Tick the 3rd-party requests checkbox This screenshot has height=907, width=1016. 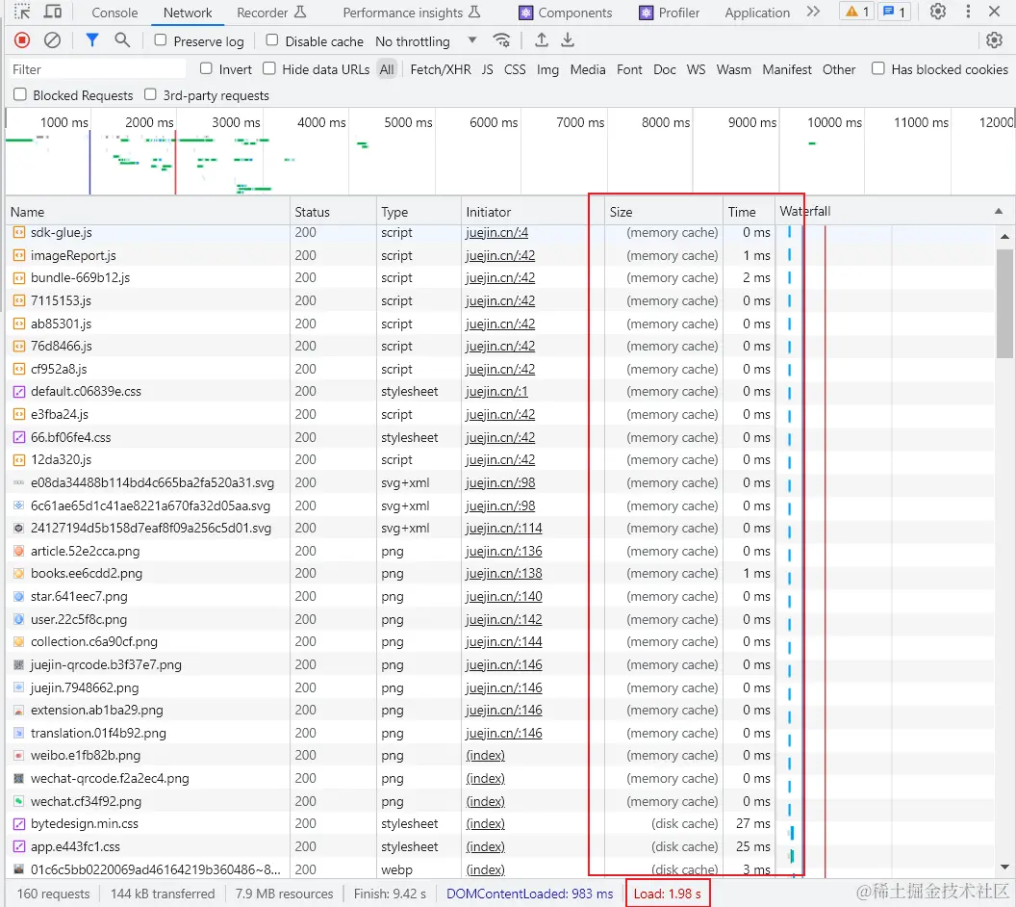point(150,94)
